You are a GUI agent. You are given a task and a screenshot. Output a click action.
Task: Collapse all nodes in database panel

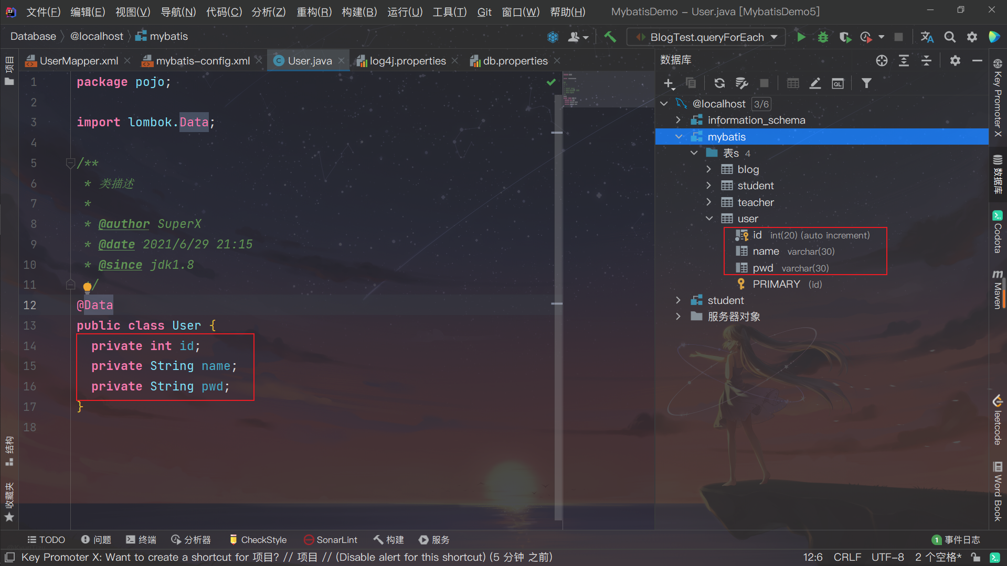pyautogui.click(x=926, y=60)
